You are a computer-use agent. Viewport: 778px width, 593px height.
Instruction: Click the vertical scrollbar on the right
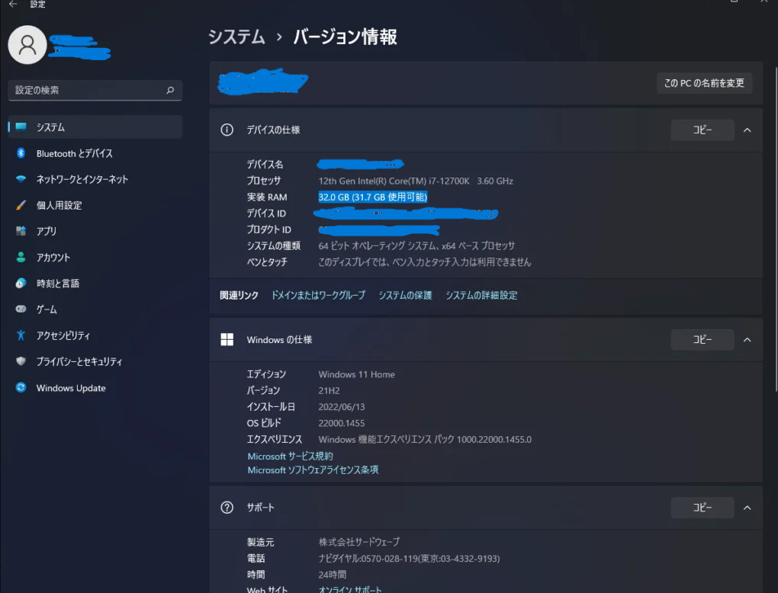pyautogui.click(x=776, y=228)
